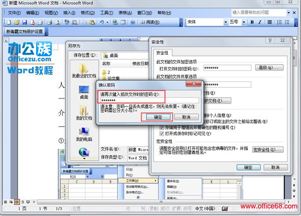Click the Print toolbar icon
This screenshot has height=216, width=301.
[50, 22]
